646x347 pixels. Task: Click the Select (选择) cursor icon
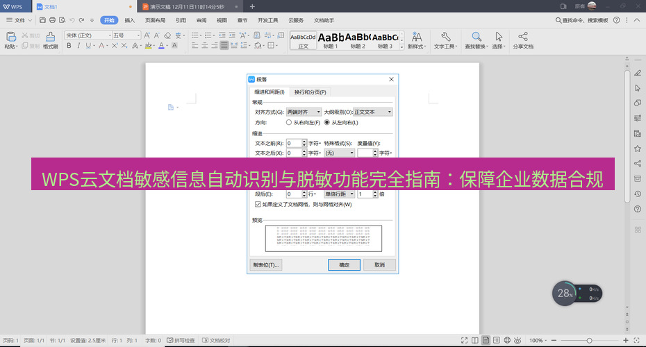[499, 40]
